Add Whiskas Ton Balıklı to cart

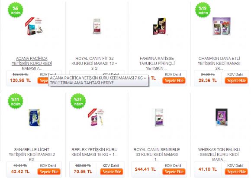236,171
